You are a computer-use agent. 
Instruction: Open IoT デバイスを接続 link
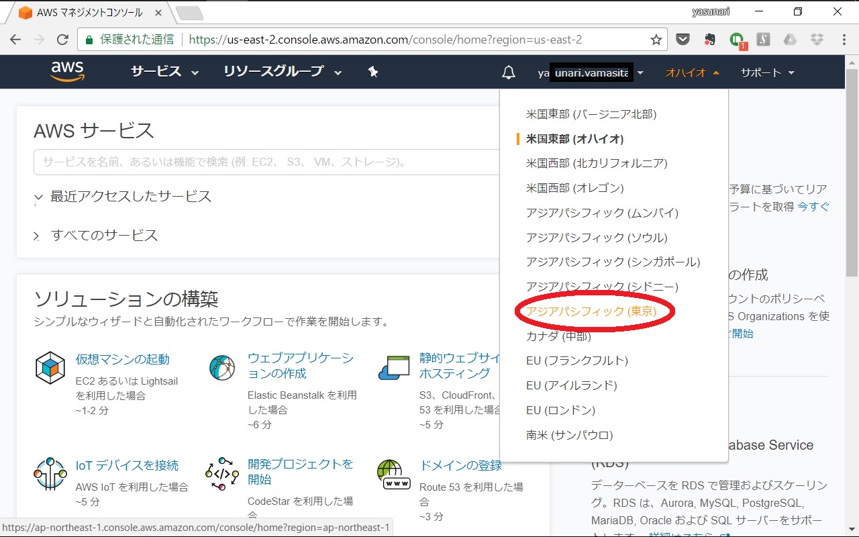click(x=127, y=465)
